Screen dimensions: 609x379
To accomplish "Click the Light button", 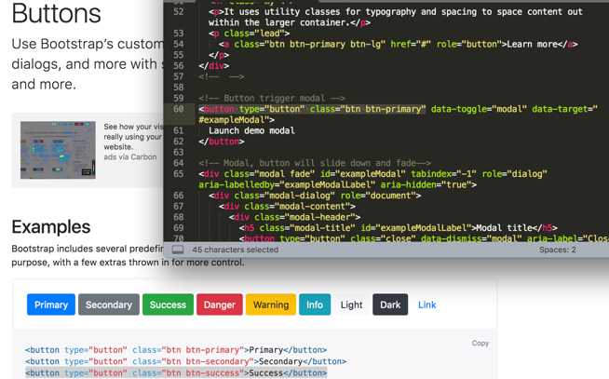I will [x=351, y=305].
